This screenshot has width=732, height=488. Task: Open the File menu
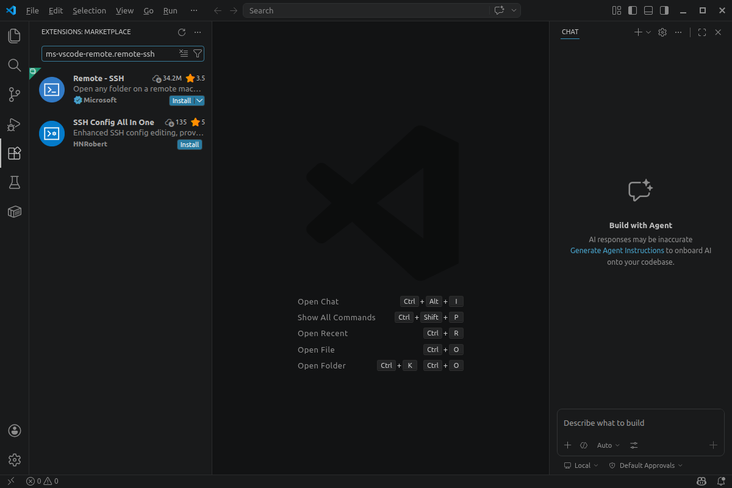pos(32,10)
